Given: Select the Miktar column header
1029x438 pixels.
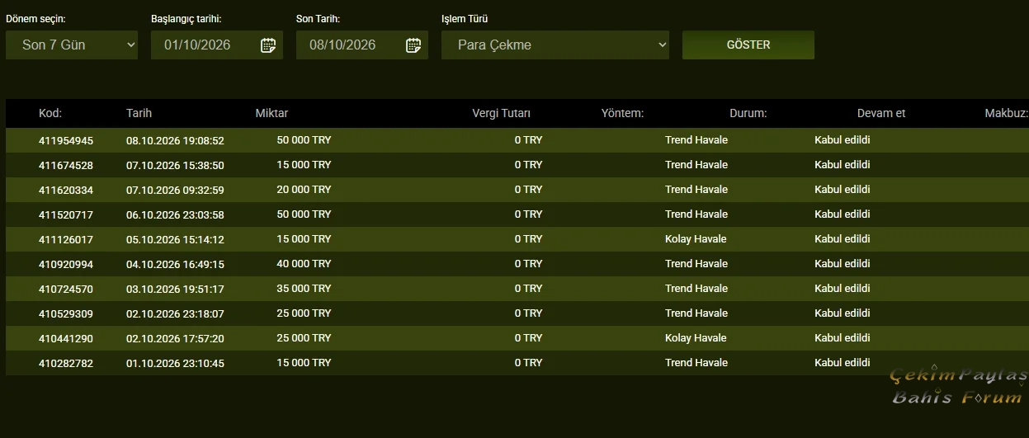Looking at the screenshot, I should tap(271, 113).
